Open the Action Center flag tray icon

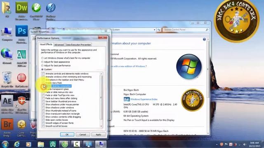pyautogui.click(x=226, y=144)
